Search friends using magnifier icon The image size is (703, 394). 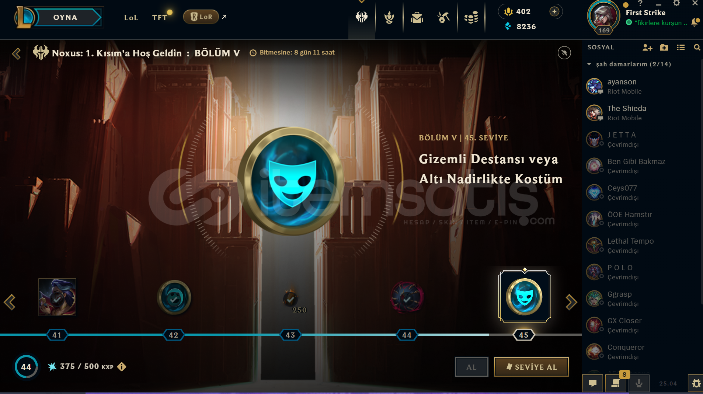(x=697, y=48)
